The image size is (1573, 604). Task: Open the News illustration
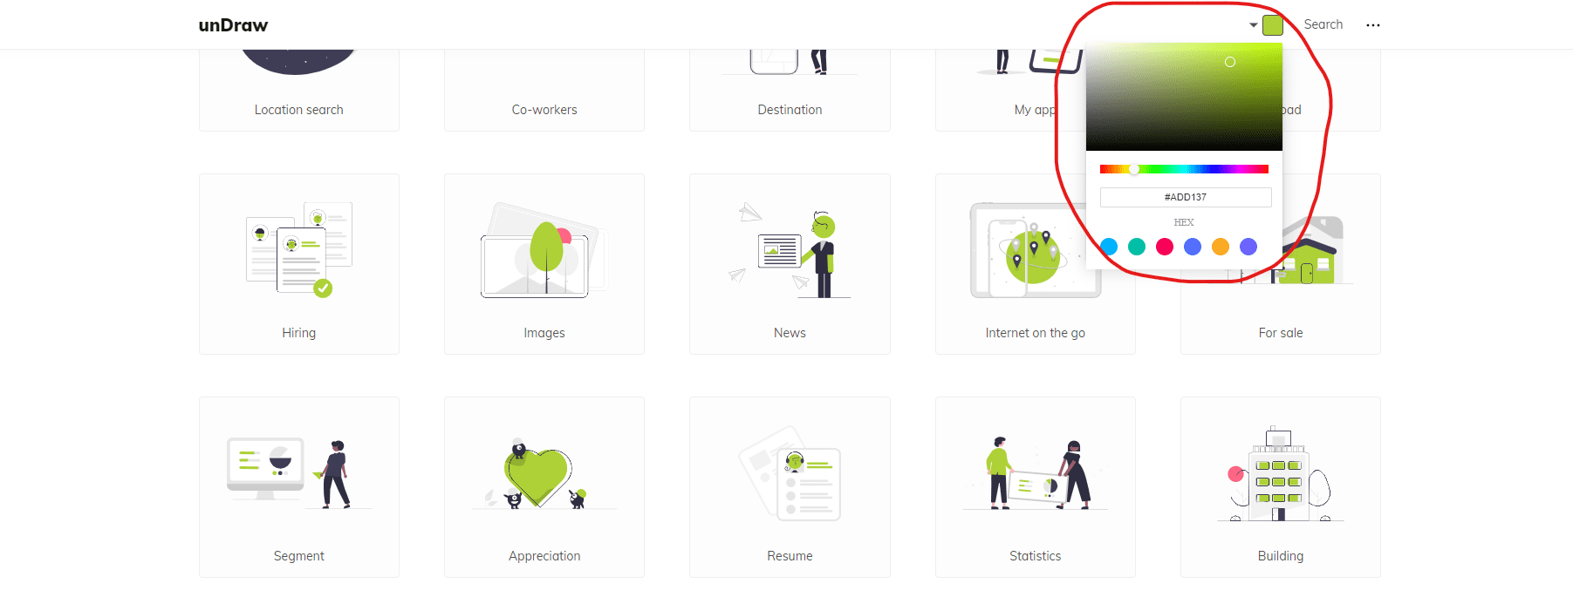click(790, 264)
